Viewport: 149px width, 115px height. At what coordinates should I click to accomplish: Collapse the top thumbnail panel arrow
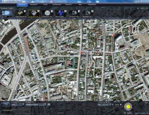(x=75, y=19)
